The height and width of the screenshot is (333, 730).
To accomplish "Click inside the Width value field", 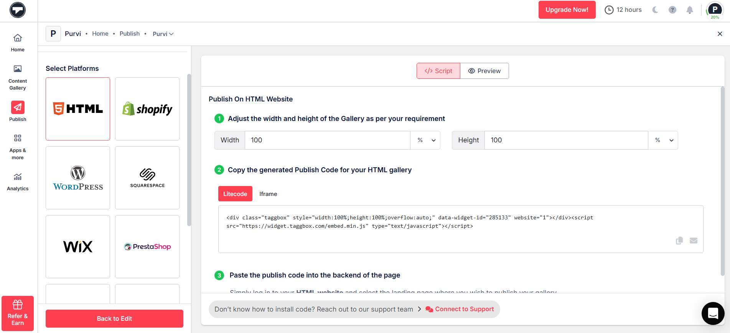I will 327,140.
